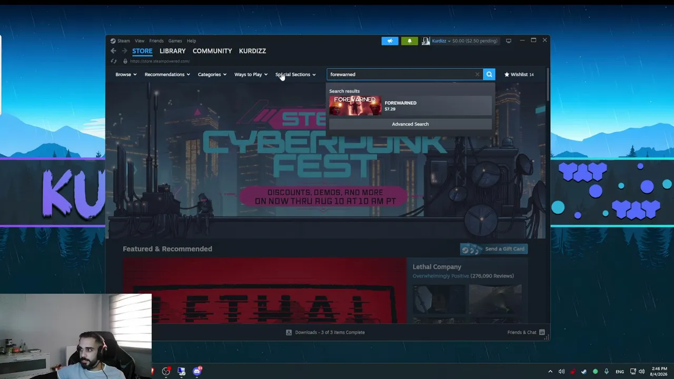Show hidden system tray icons
This screenshot has width=674, height=379.
click(550, 372)
